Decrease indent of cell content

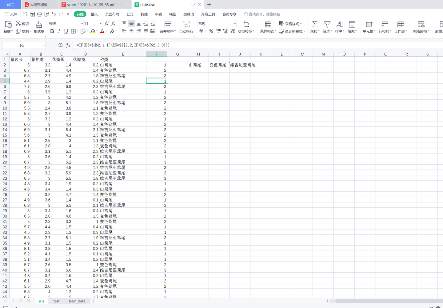click(146, 24)
